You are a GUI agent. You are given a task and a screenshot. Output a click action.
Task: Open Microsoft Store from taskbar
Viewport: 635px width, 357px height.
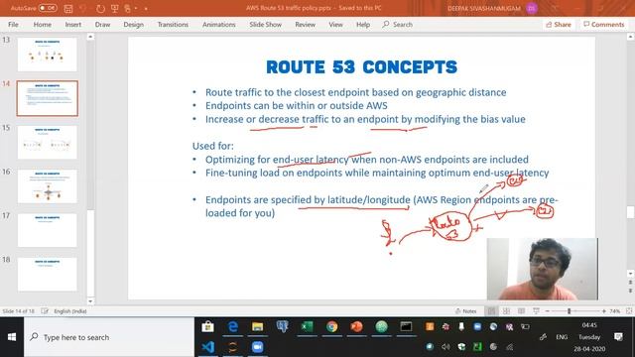207,326
